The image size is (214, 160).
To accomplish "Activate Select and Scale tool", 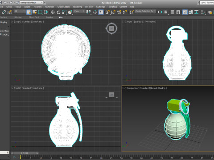I will (64, 12).
